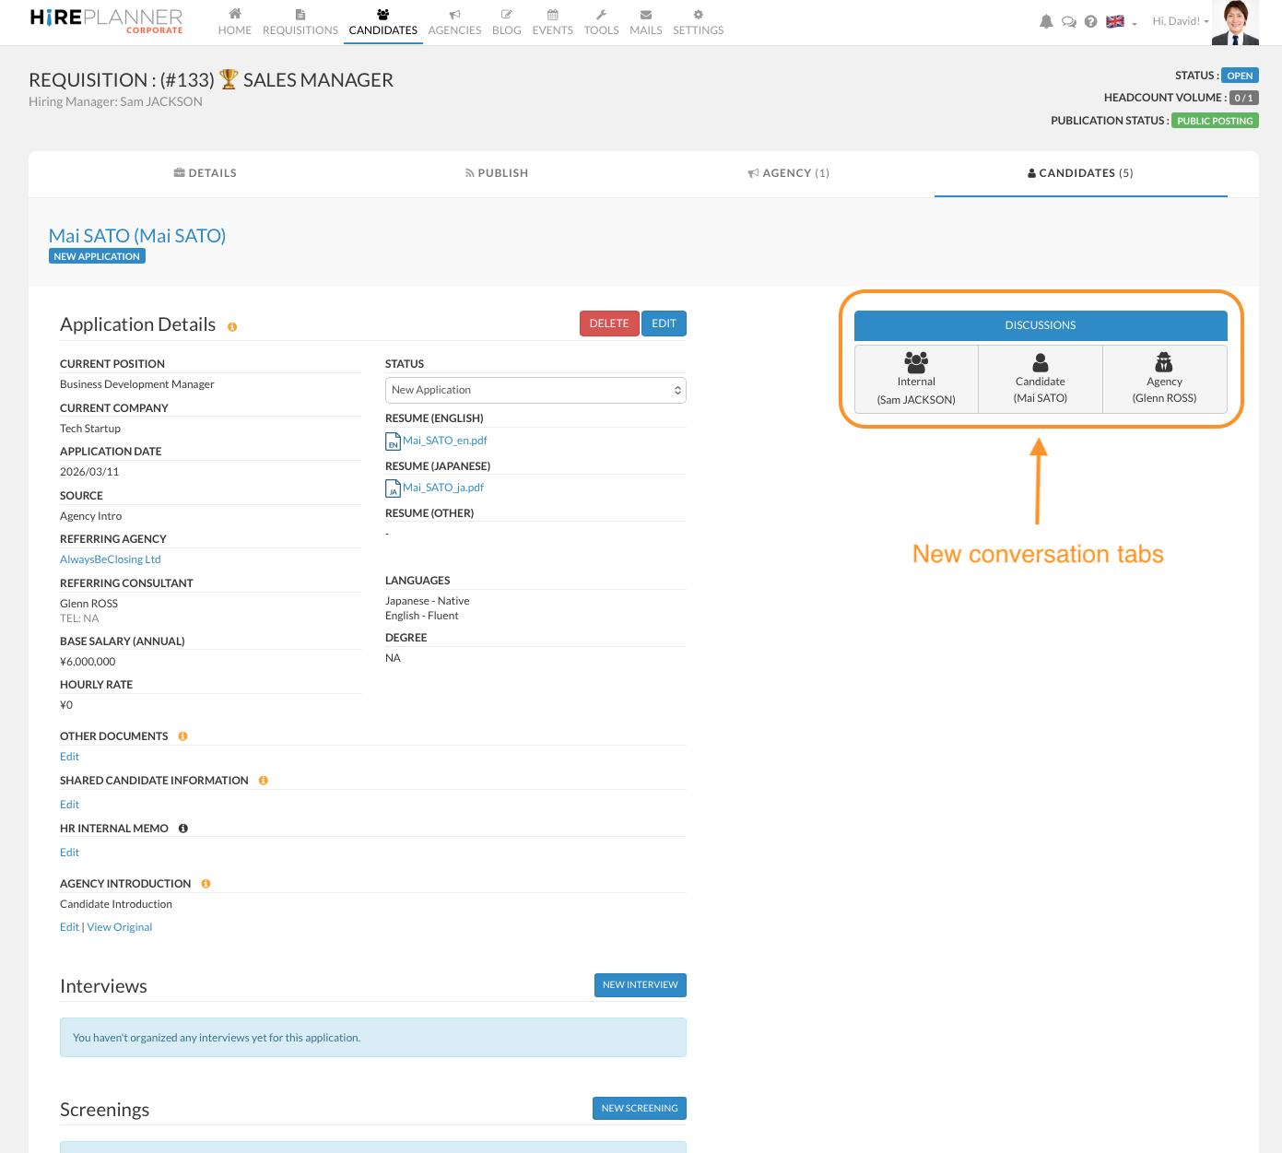Image resolution: width=1282 pixels, height=1153 pixels.
Task: Click the notifications bell icon
Action: click(1046, 22)
